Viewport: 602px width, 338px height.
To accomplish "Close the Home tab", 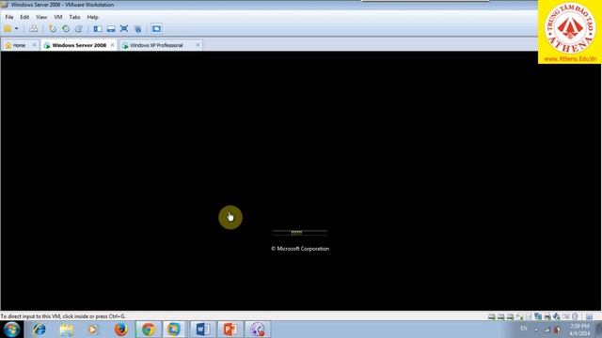I will coord(34,45).
